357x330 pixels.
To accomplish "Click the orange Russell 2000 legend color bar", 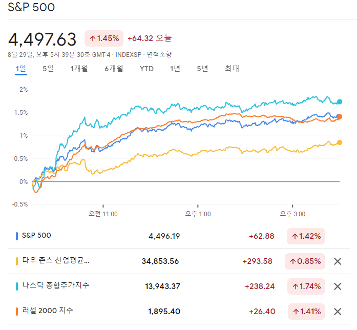I will click(16, 312).
